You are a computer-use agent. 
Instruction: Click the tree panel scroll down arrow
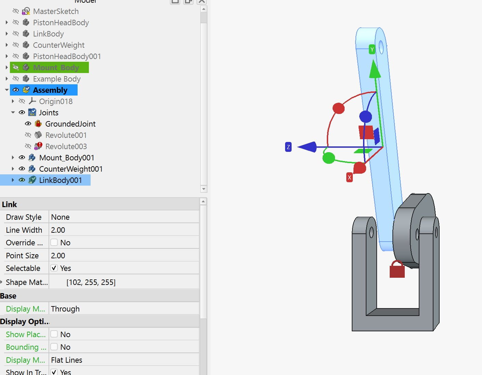pos(204,189)
